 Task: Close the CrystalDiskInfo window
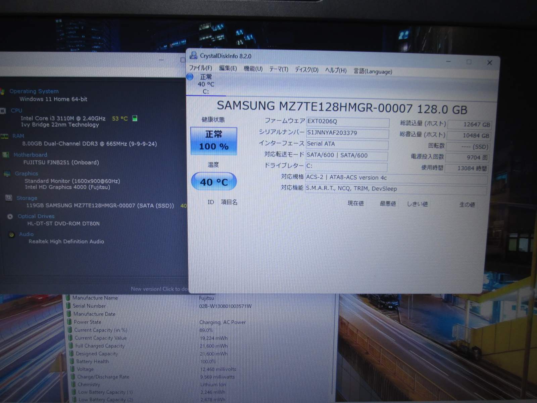(x=490, y=62)
